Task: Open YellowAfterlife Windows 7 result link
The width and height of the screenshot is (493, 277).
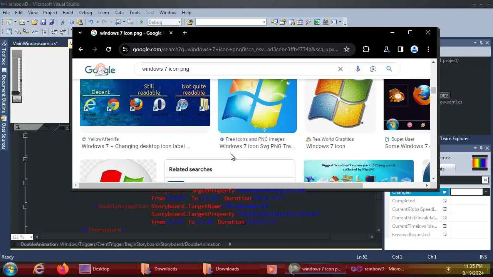Action: pos(136,146)
